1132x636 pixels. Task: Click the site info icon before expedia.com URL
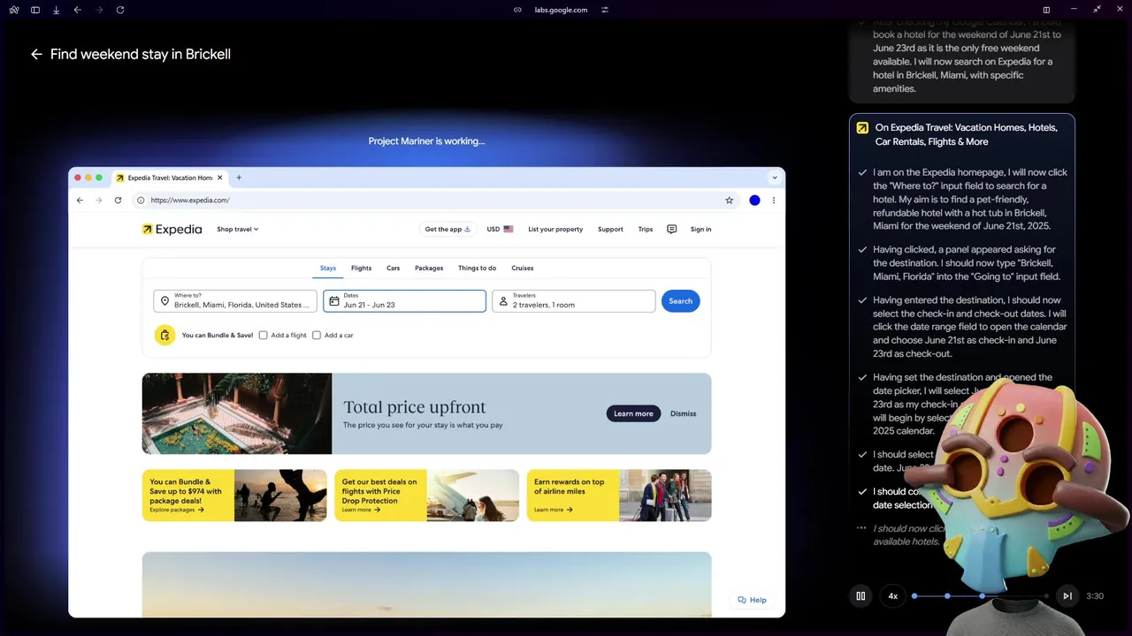pos(141,201)
